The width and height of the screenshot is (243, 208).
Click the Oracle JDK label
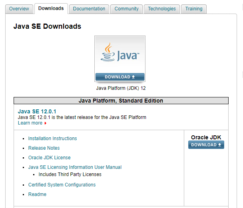click(x=206, y=137)
